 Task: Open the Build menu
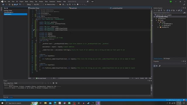tap(27, 1)
